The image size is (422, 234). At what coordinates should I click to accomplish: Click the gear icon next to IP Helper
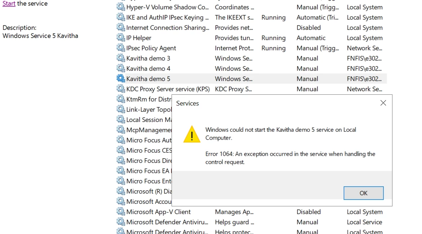click(121, 37)
